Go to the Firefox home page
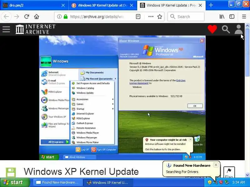The image size is (250, 187). coord(37,17)
